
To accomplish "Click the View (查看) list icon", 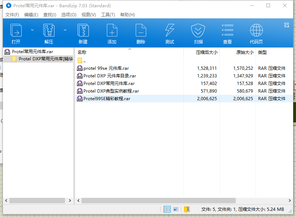I will [x=227, y=30].
